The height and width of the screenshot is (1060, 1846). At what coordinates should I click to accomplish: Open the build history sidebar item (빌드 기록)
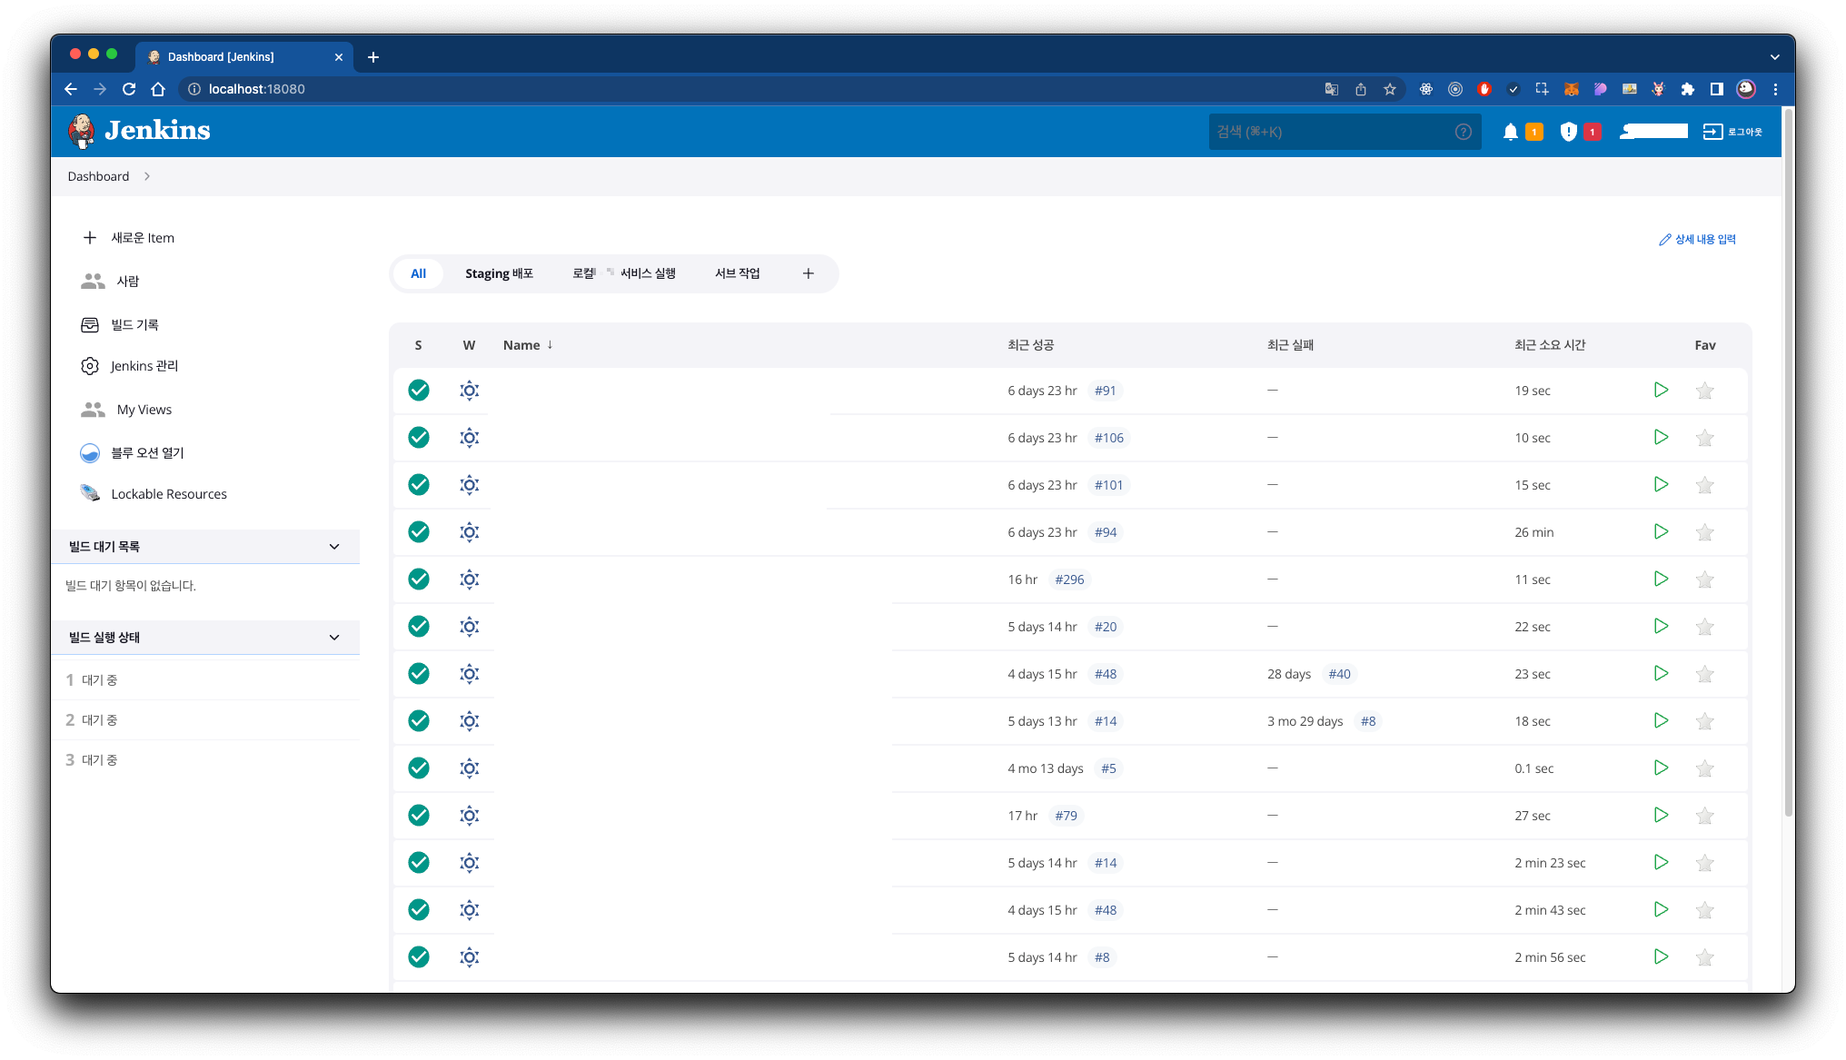click(x=134, y=324)
